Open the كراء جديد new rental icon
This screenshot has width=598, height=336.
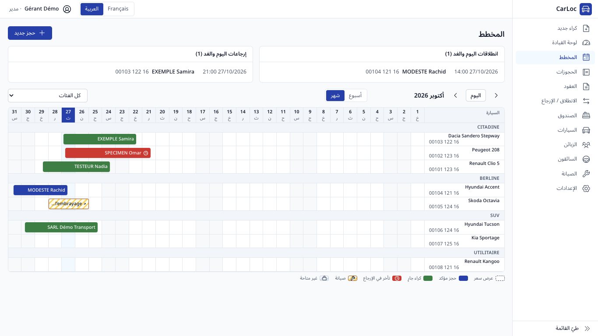pyautogui.click(x=586, y=28)
